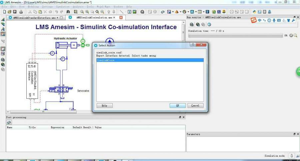Stop the simulation in Run monitor
The image size is (300, 161).
point(203,24)
